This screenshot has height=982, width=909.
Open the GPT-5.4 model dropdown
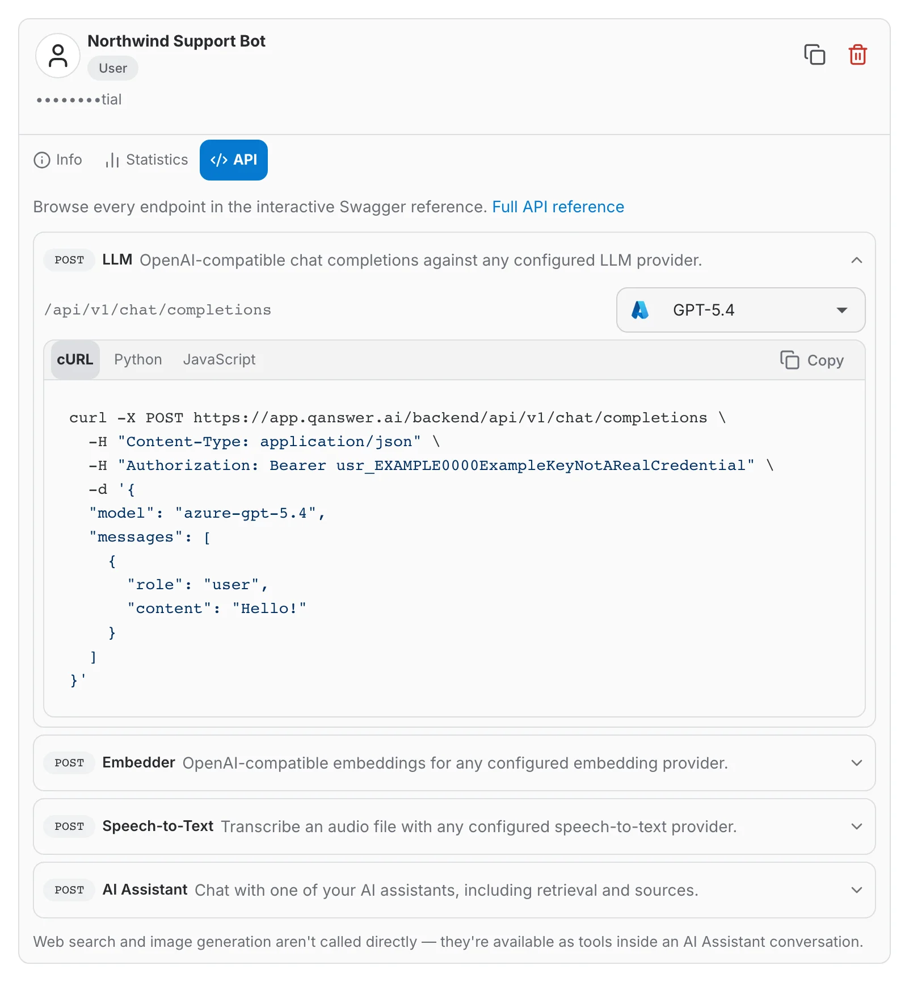(740, 310)
